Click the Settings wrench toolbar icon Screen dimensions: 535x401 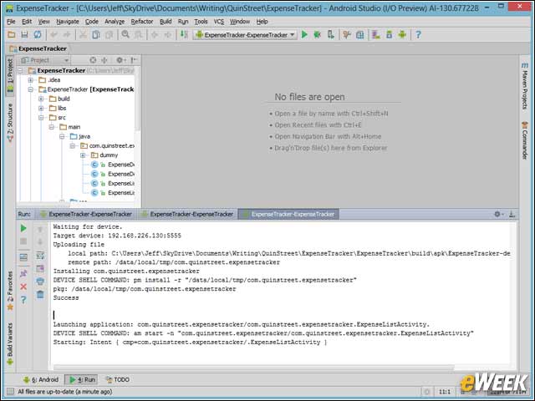point(347,35)
